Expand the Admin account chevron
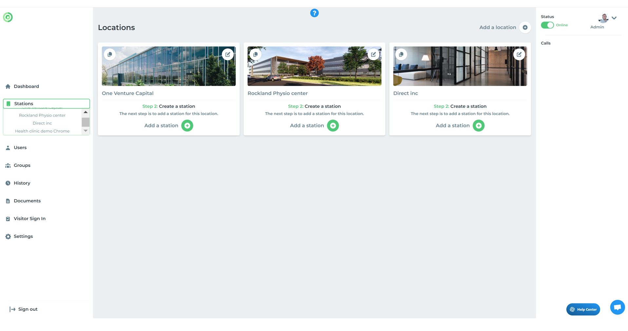The width and height of the screenshot is (628, 331). (614, 18)
